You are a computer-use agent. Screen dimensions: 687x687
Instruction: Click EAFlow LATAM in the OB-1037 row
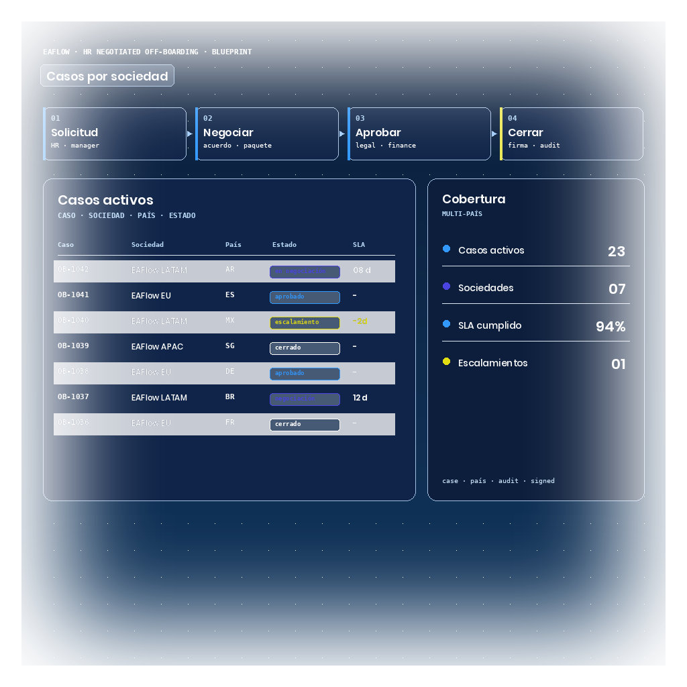coord(159,397)
